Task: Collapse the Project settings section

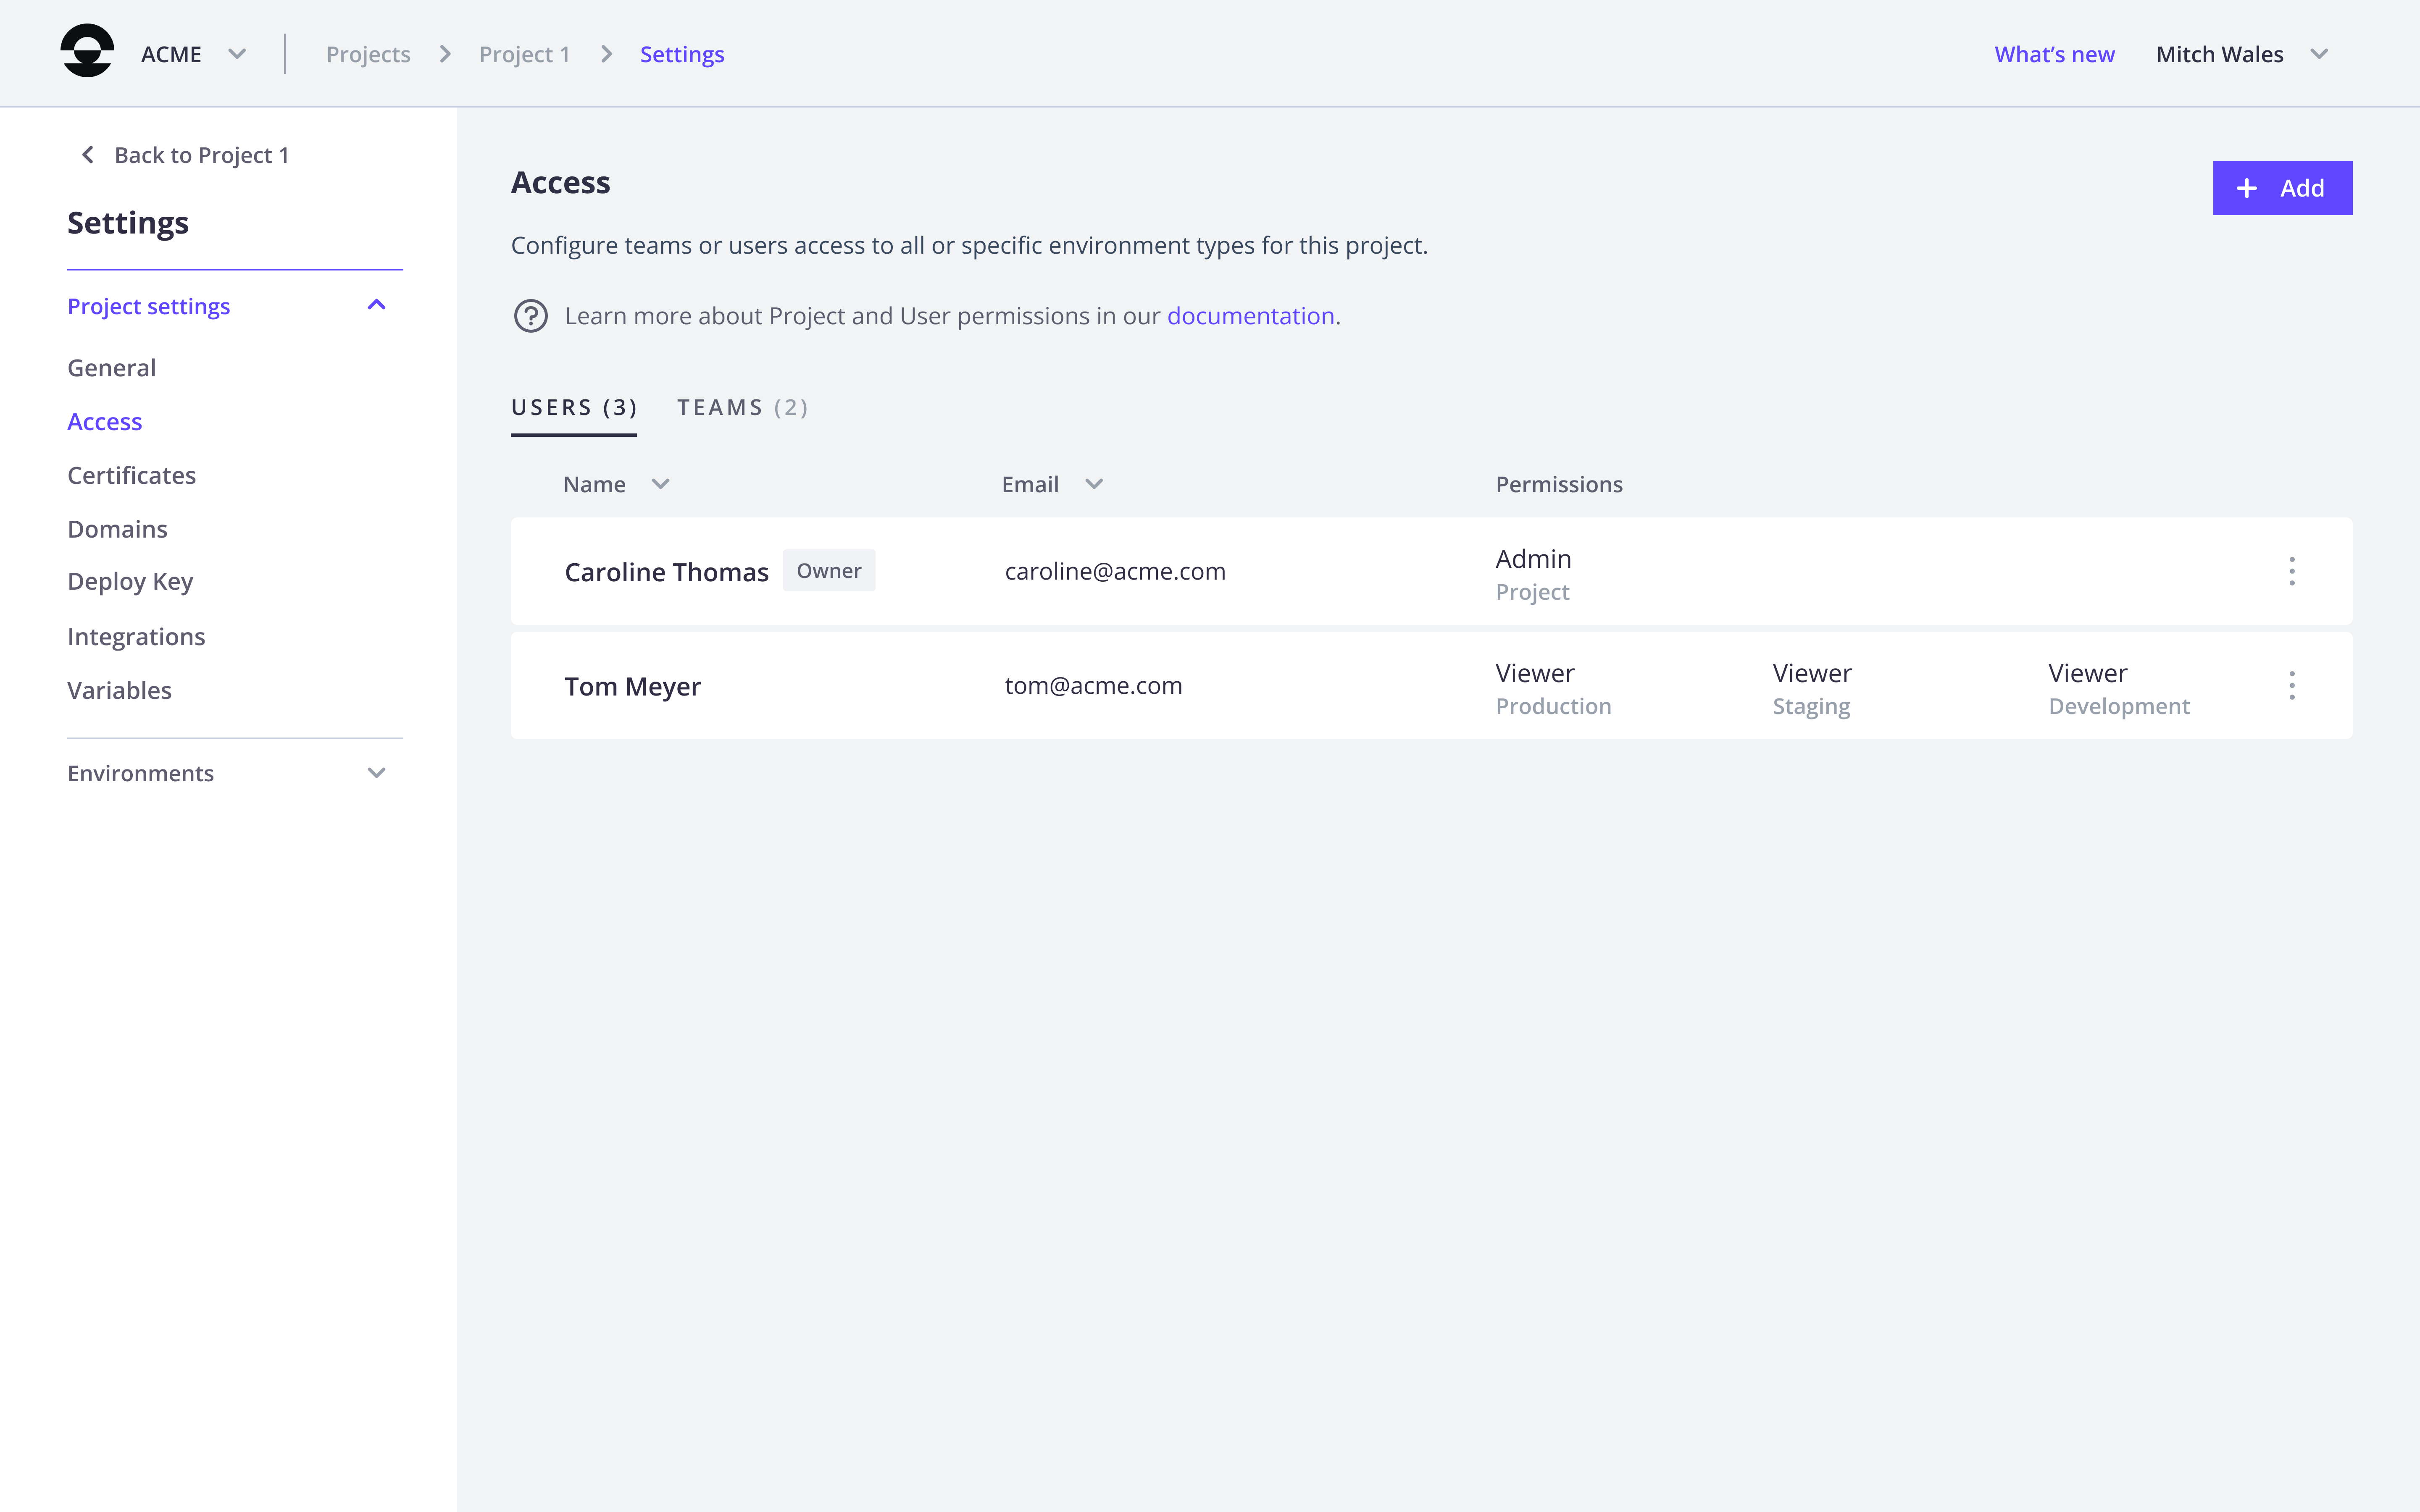Action: (x=376, y=304)
